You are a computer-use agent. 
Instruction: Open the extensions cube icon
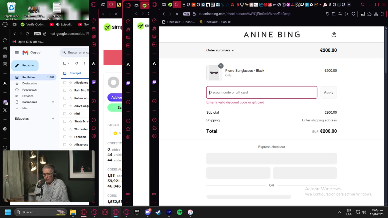[369, 14]
